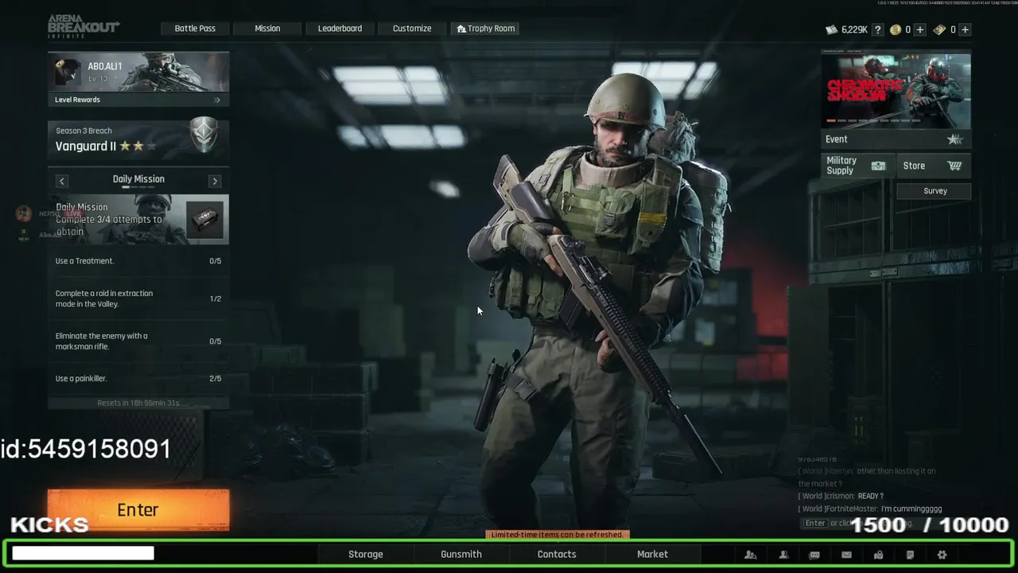The height and width of the screenshot is (573, 1018).
Task: Click the FortniteMaster world chat message
Action: 870,509
